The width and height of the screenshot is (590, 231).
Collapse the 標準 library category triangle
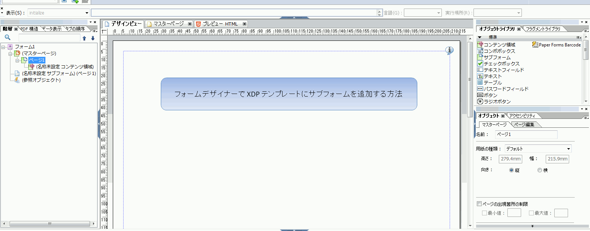(x=480, y=37)
